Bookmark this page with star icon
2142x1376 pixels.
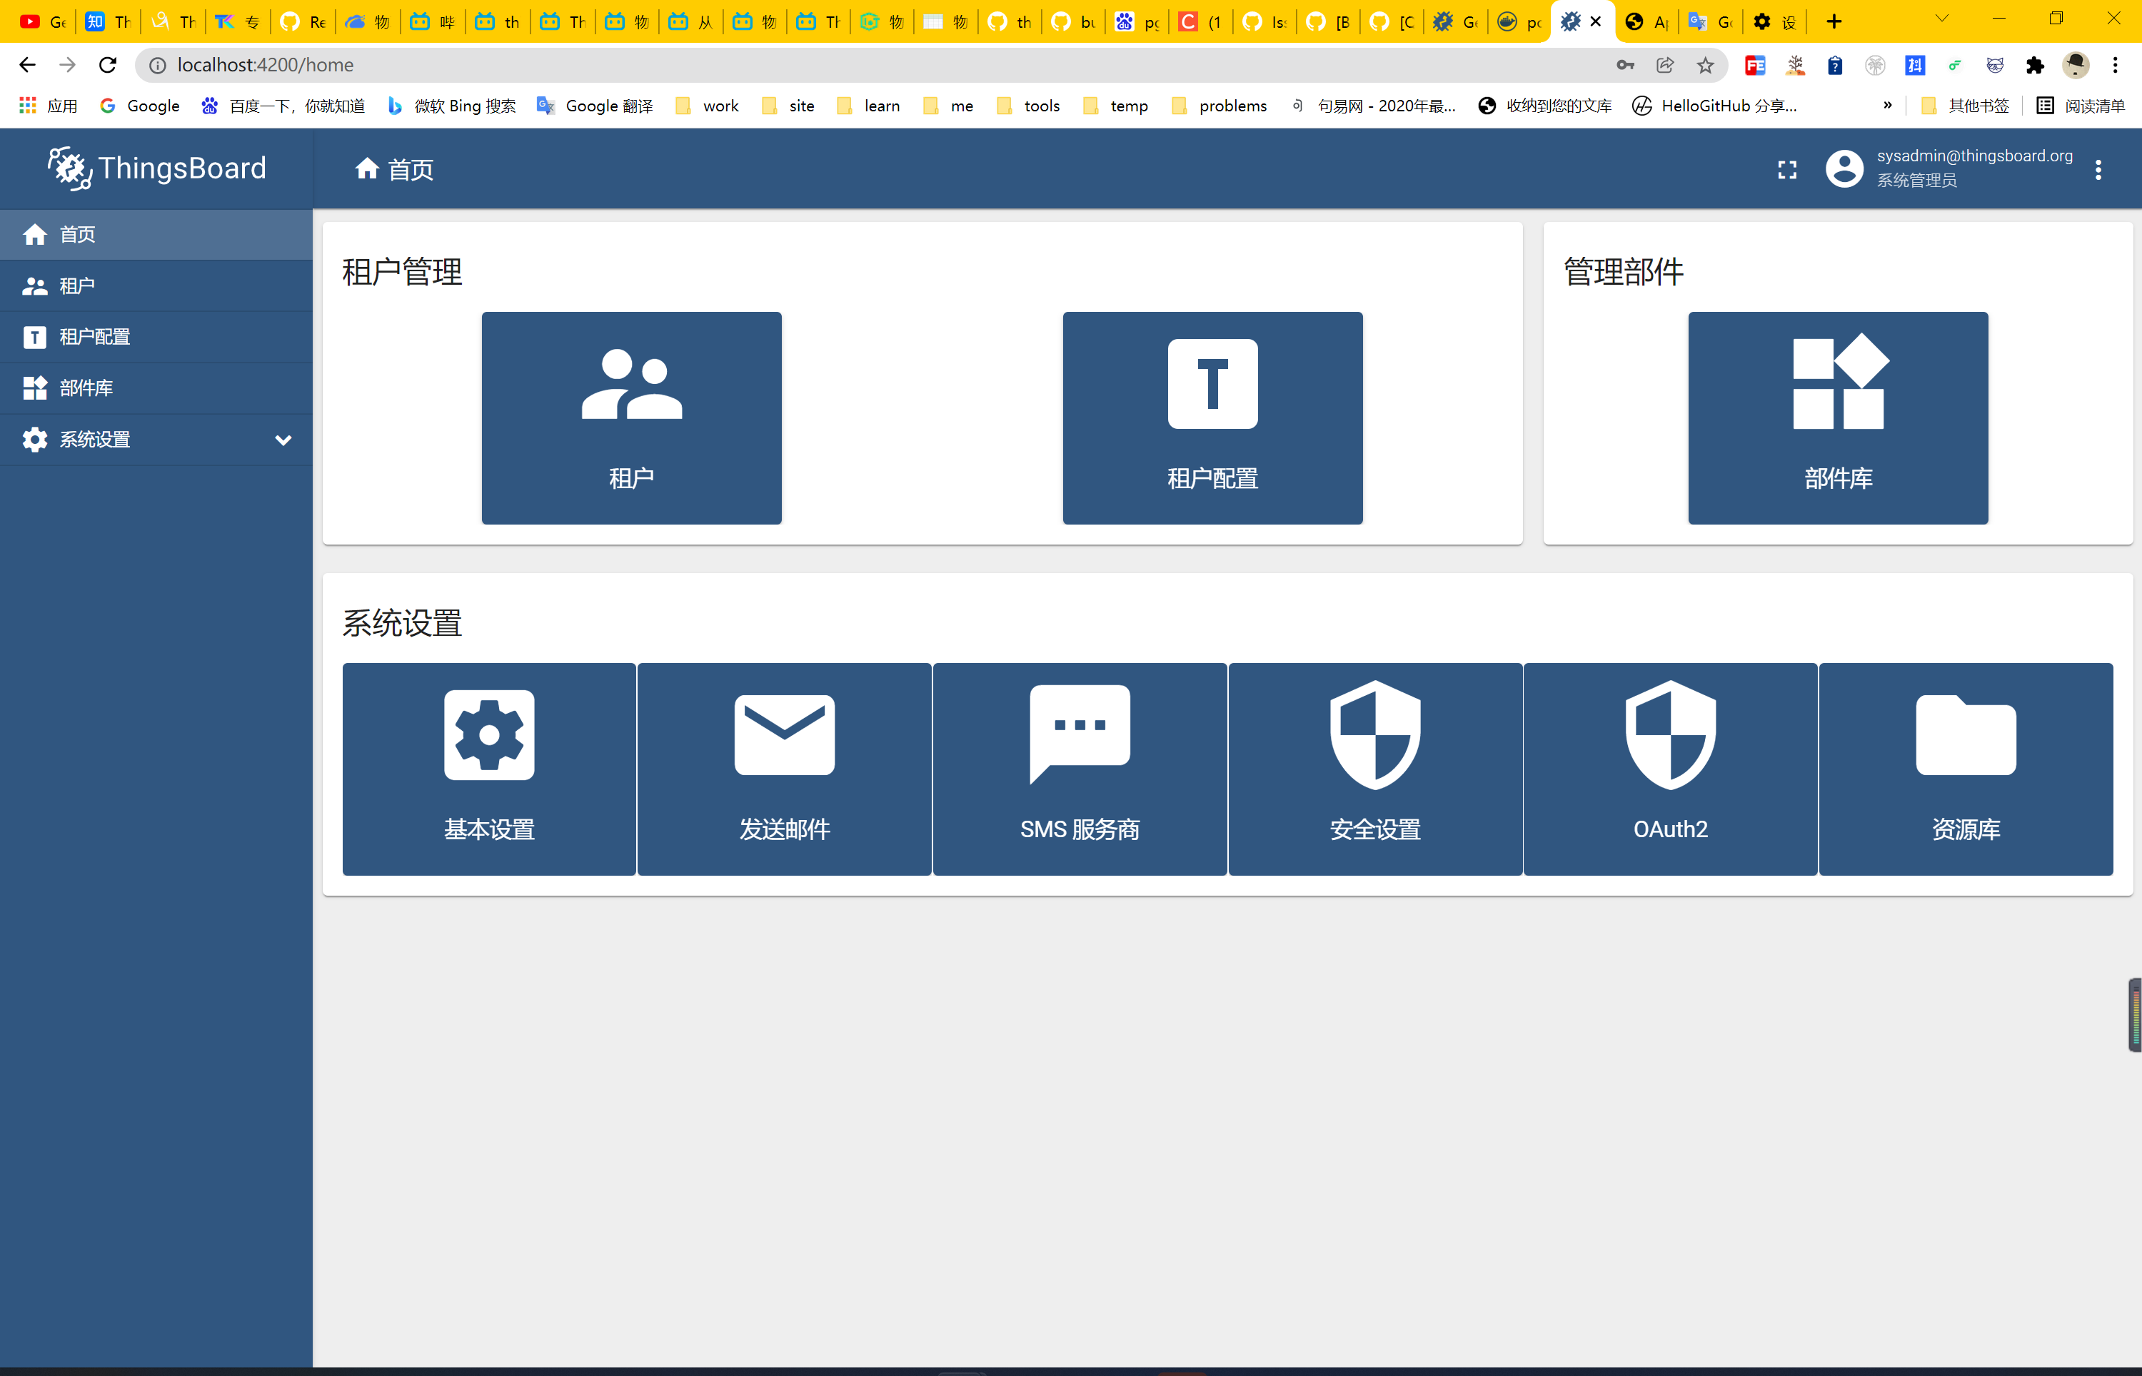pyautogui.click(x=1705, y=65)
